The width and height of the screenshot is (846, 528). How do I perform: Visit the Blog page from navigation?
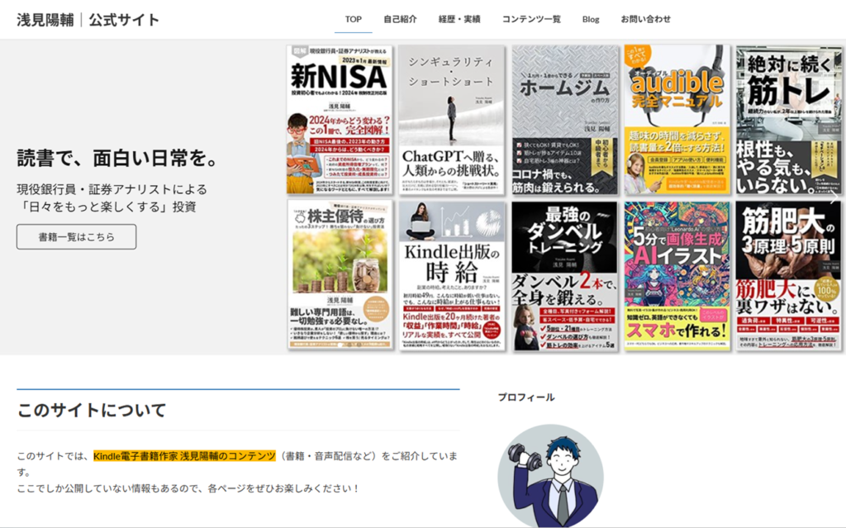click(591, 19)
